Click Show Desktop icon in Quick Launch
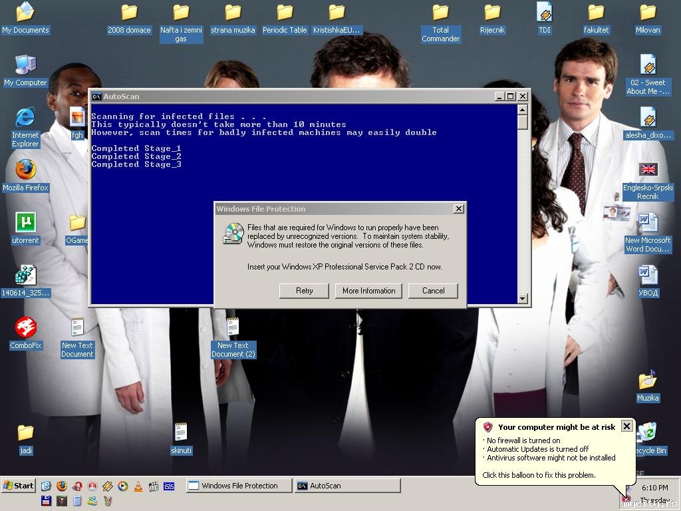 click(x=46, y=486)
